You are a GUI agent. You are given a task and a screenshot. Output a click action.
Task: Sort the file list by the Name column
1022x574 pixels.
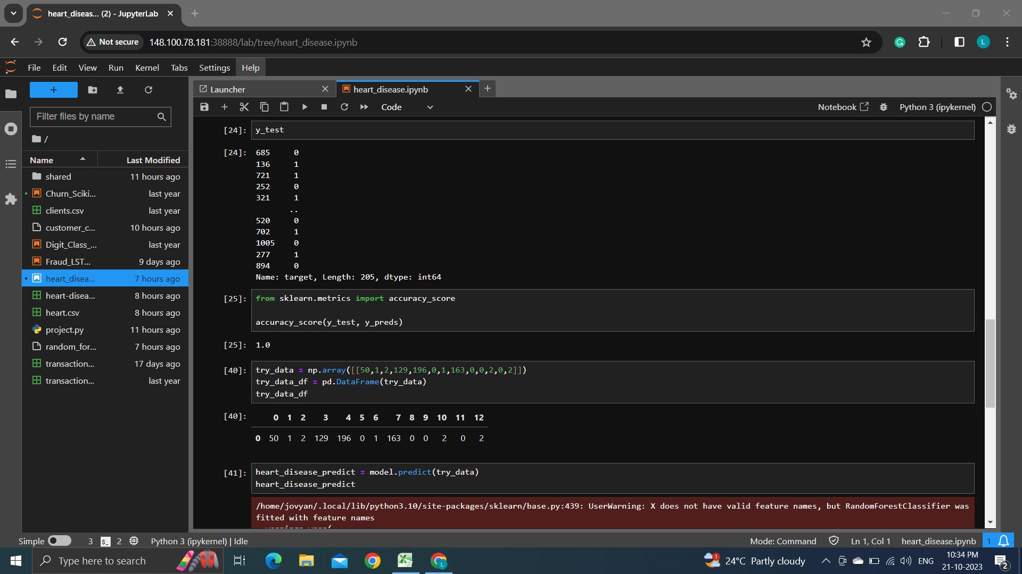[x=42, y=160]
